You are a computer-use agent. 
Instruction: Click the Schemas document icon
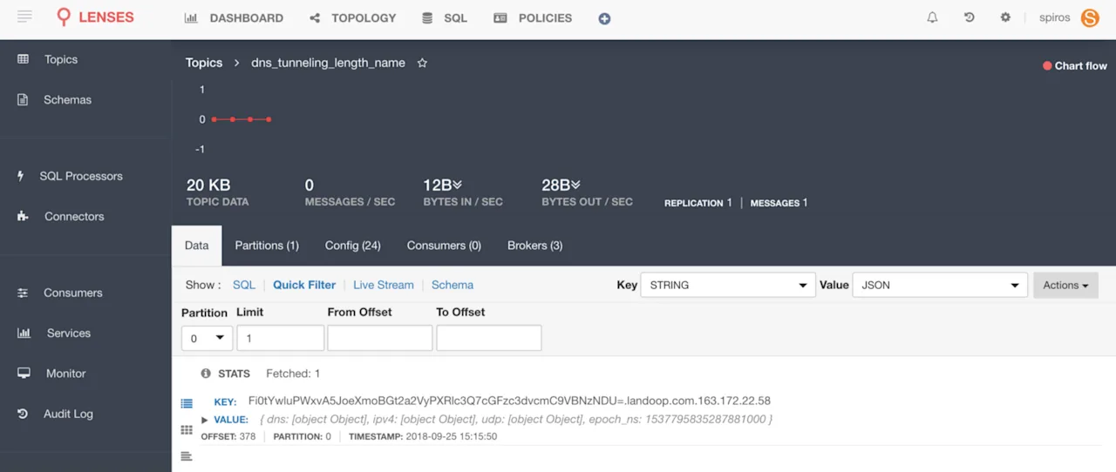pos(23,99)
